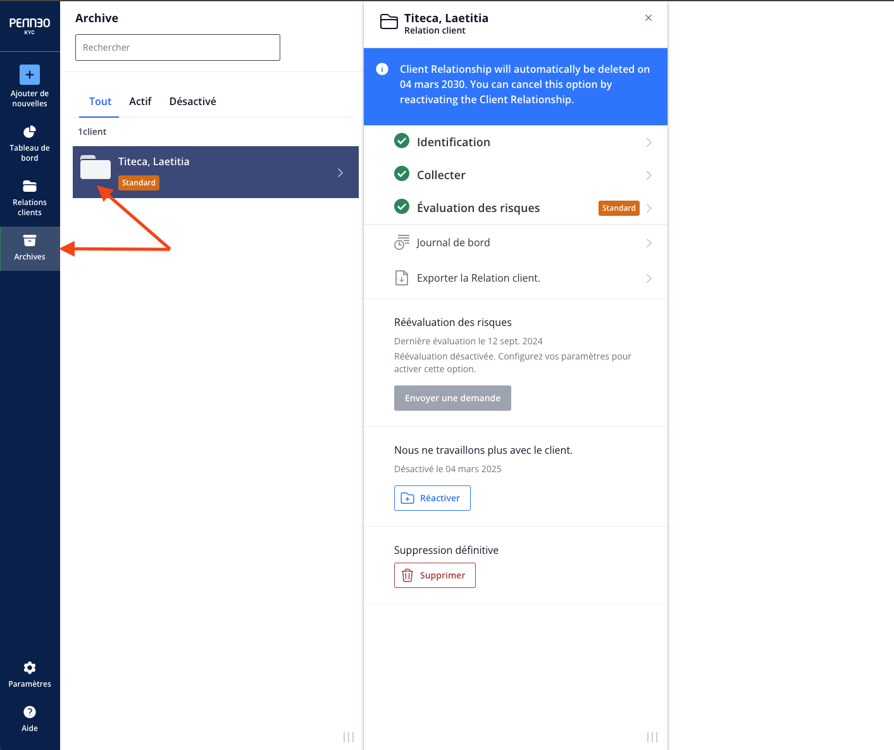Click the 1client count label

[x=92, y=132]
